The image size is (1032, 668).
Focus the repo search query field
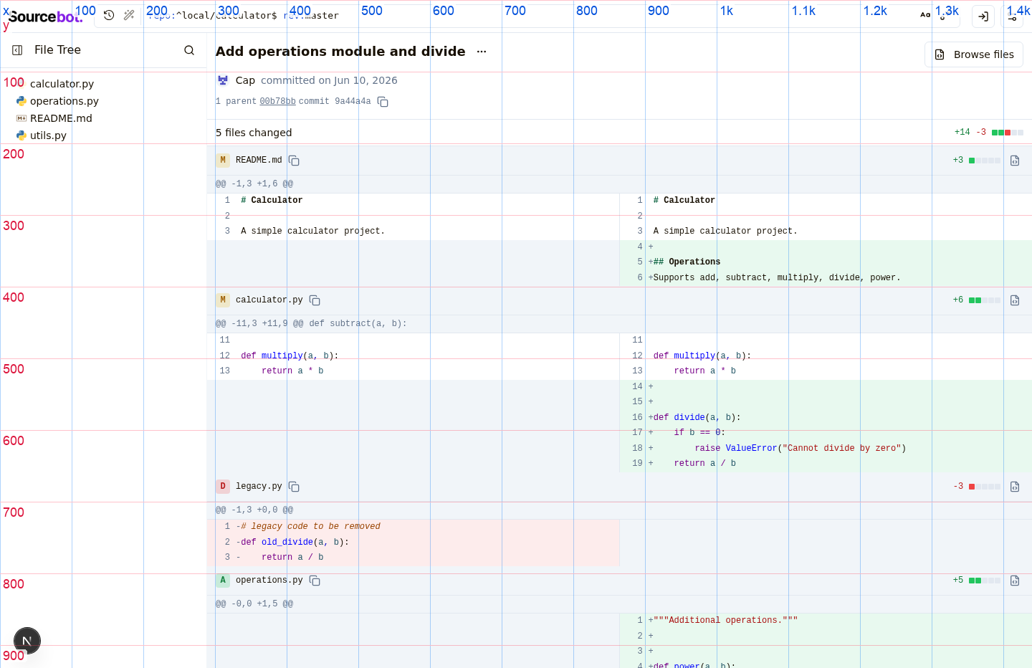coord(530,15)
